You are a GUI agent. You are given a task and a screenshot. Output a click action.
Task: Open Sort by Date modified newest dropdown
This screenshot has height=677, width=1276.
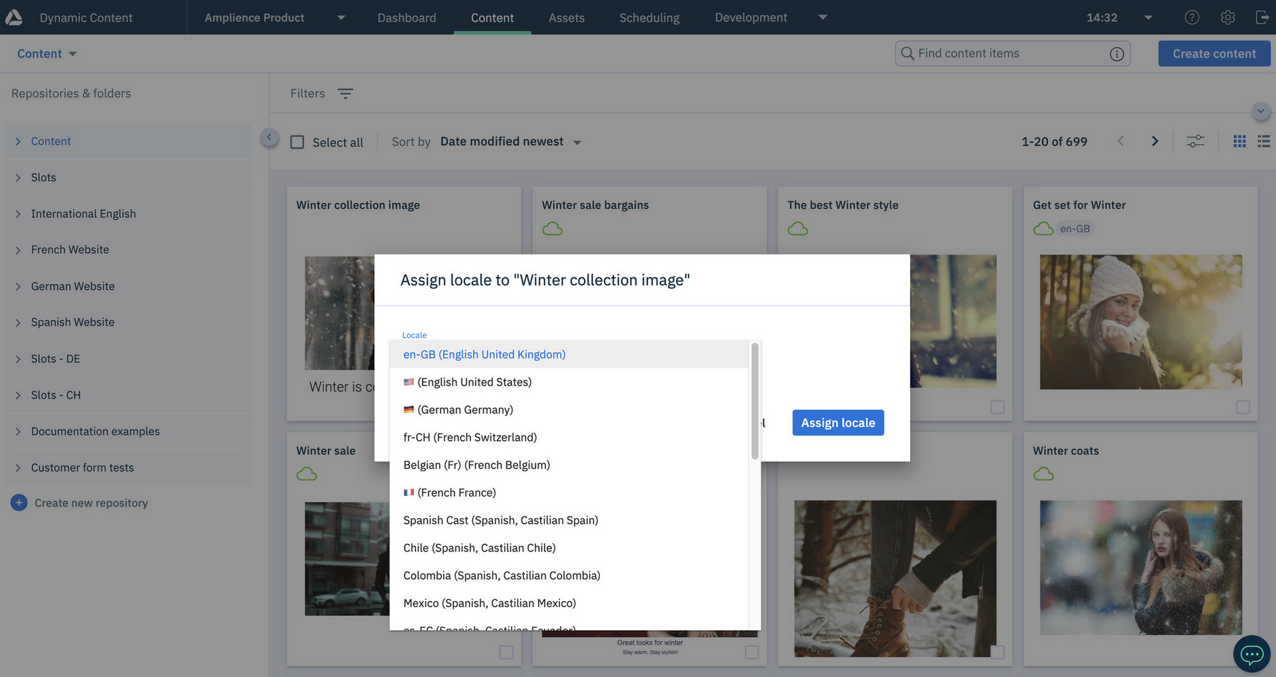point(510,141)
